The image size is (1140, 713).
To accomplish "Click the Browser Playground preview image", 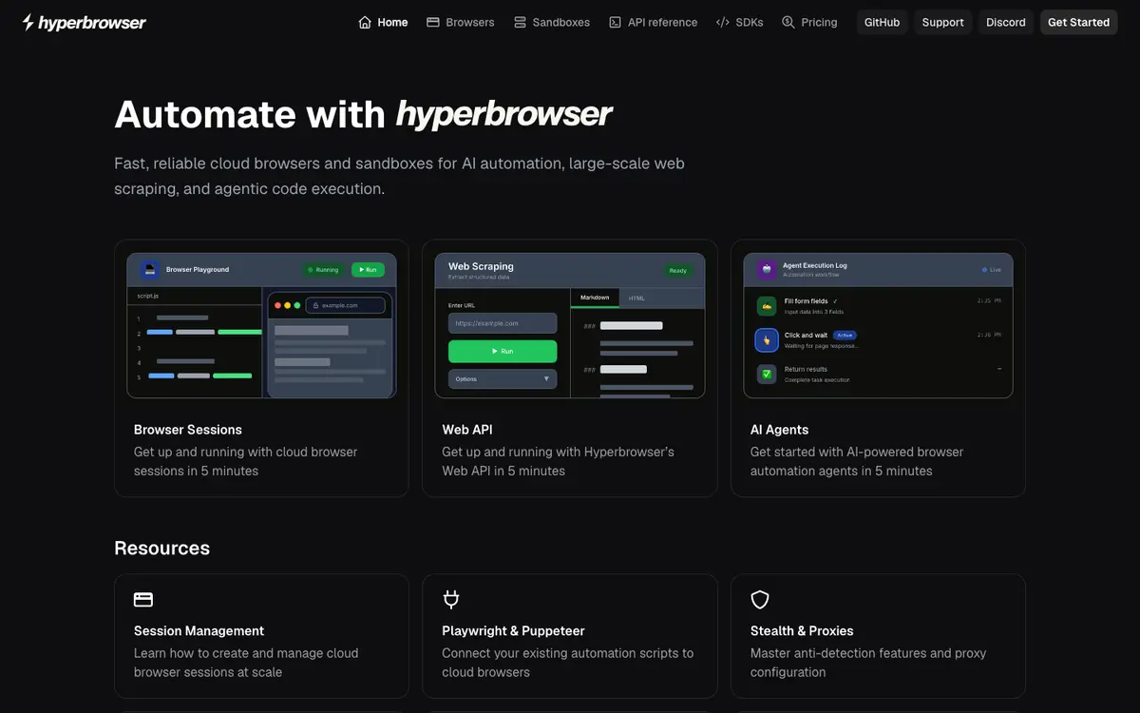I will [261, 325].
